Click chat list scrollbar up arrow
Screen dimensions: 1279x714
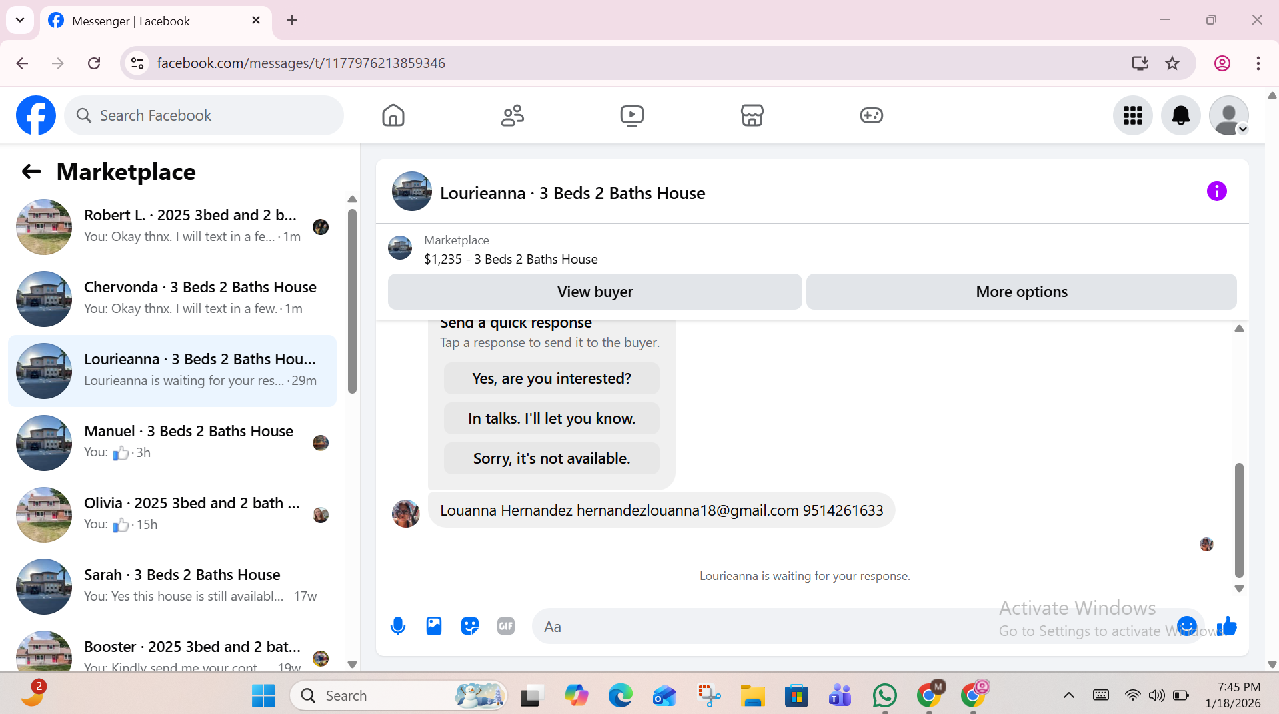pyautogui.click(x=352, y=199)
